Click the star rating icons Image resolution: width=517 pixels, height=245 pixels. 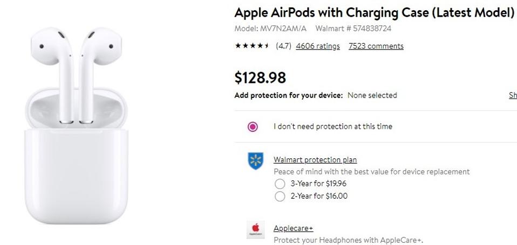coord(253,46)
